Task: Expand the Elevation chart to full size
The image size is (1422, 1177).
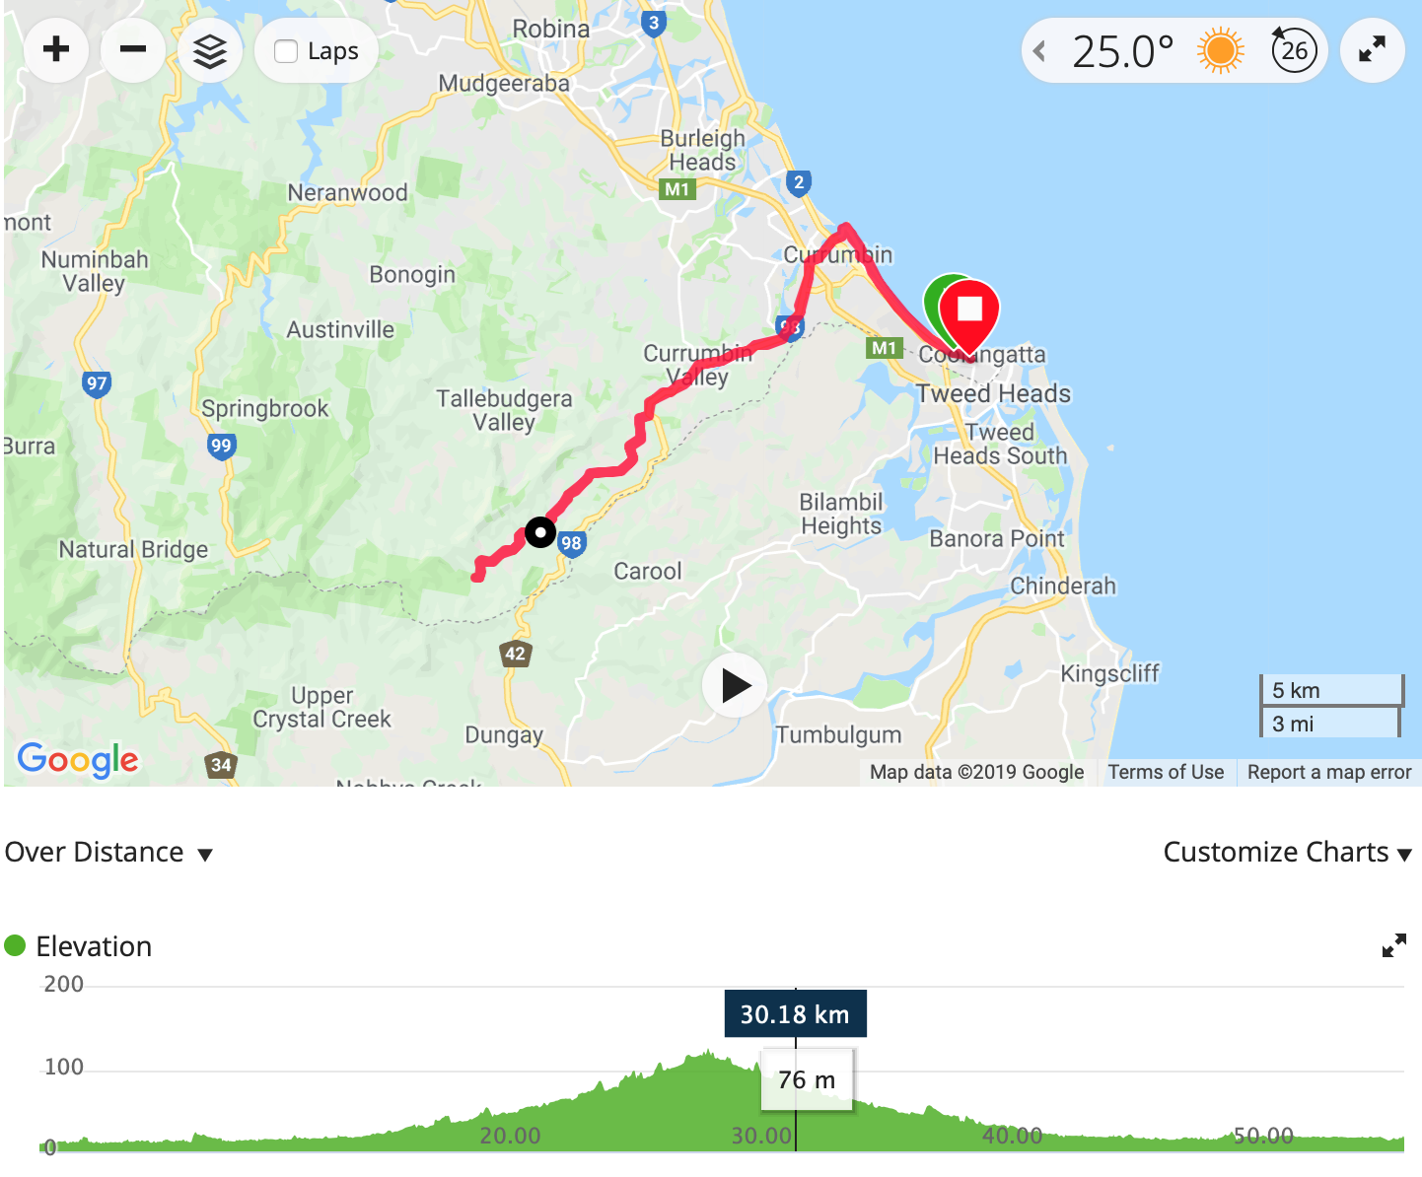Action: [1394, 946]
